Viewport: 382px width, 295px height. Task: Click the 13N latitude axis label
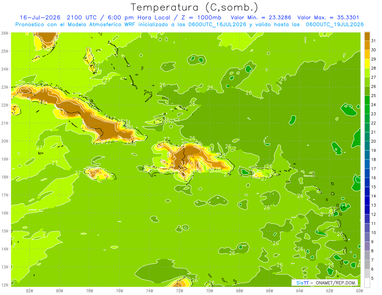tap(5, 267)
